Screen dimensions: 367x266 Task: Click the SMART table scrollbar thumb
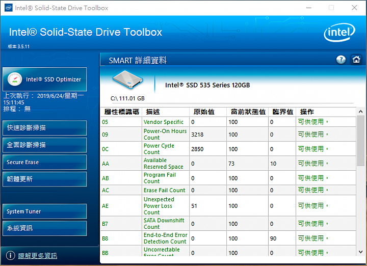point(360,141)
